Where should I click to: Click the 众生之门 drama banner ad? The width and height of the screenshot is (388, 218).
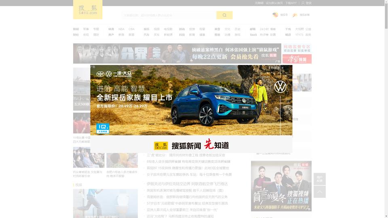tap(177, 53)
